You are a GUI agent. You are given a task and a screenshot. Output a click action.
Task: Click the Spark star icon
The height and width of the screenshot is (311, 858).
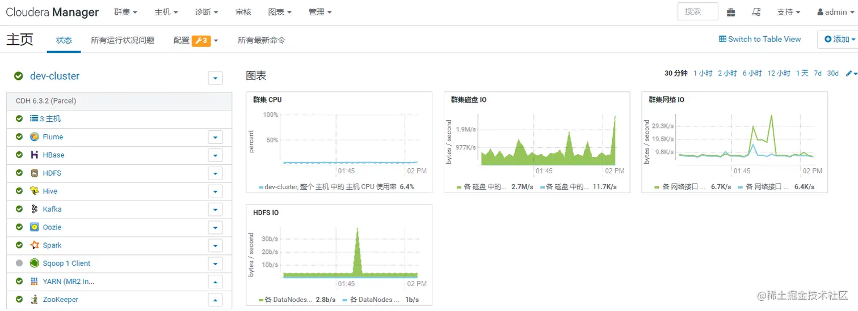pos(35,246)
